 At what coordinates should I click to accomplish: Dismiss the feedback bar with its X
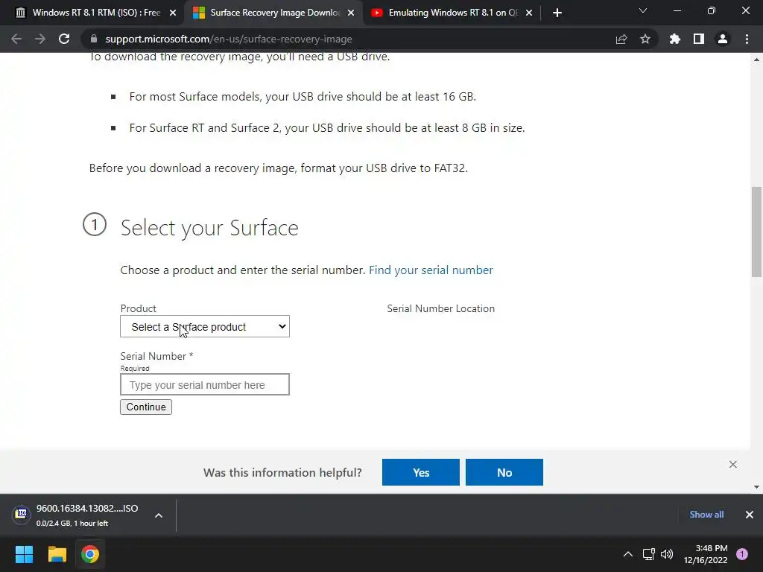pos(733,465)
